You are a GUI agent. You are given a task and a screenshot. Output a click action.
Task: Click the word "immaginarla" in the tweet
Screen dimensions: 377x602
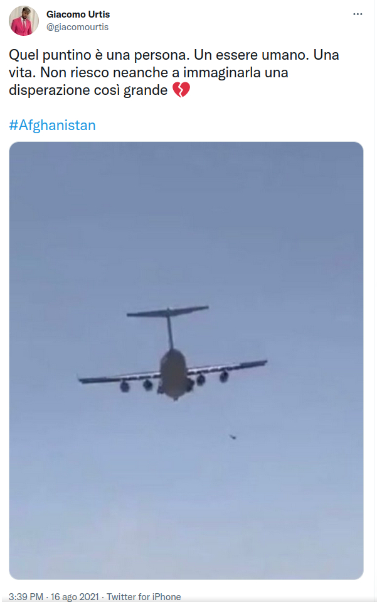(x=222, y=72)
